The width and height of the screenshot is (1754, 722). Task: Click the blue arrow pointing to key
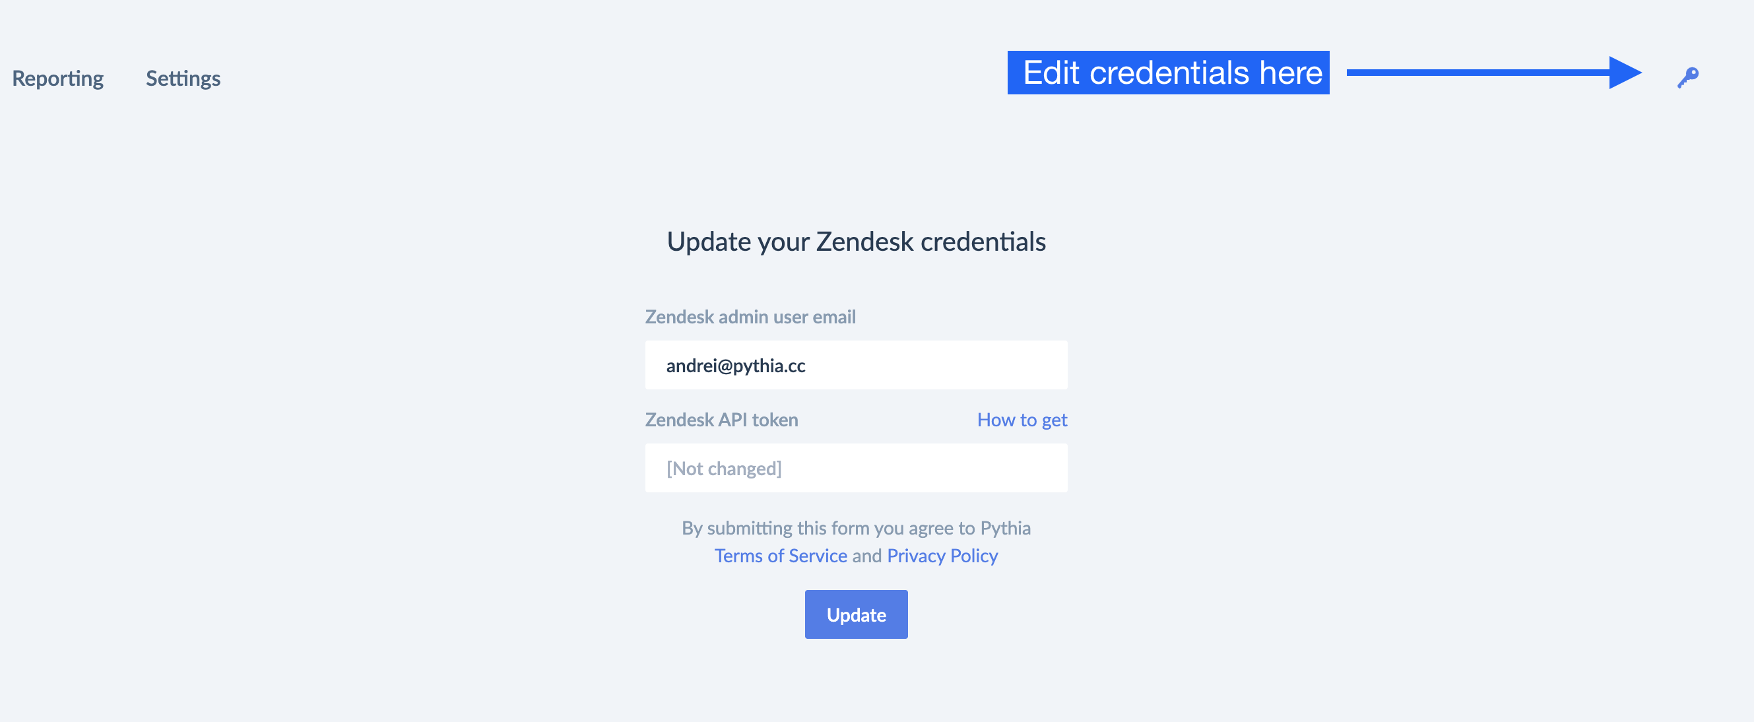click(1494, 73)
